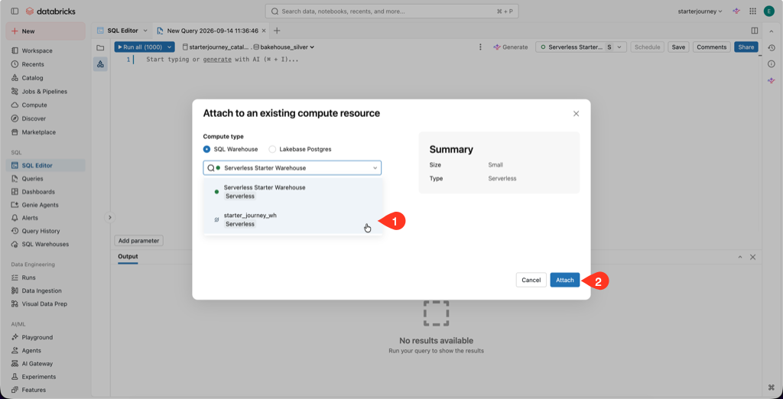The height and width of the screenshot is (399, 783).
Task: Choose starter_journey_wh from the list
Action: pyautogui.click(x=293, y=219)
